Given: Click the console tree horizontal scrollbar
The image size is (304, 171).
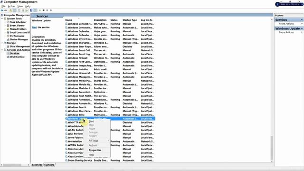Looking at the screenshot, I should coord(12,165).
